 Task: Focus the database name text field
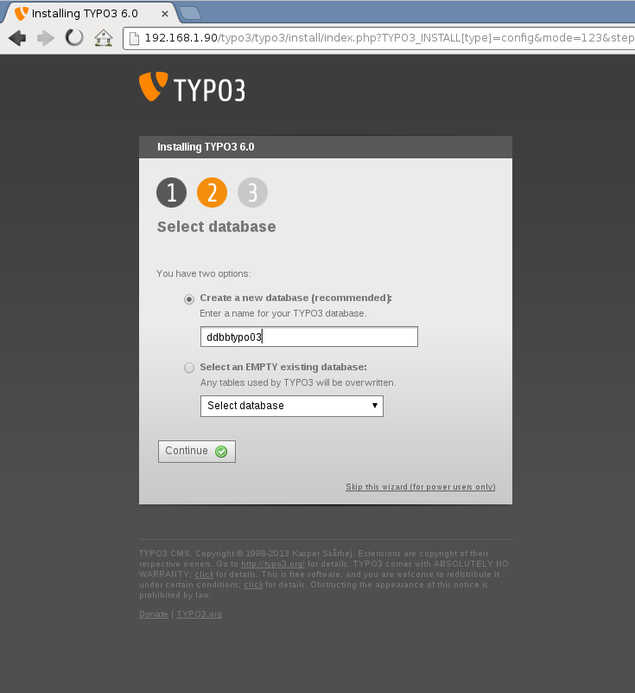308,337
